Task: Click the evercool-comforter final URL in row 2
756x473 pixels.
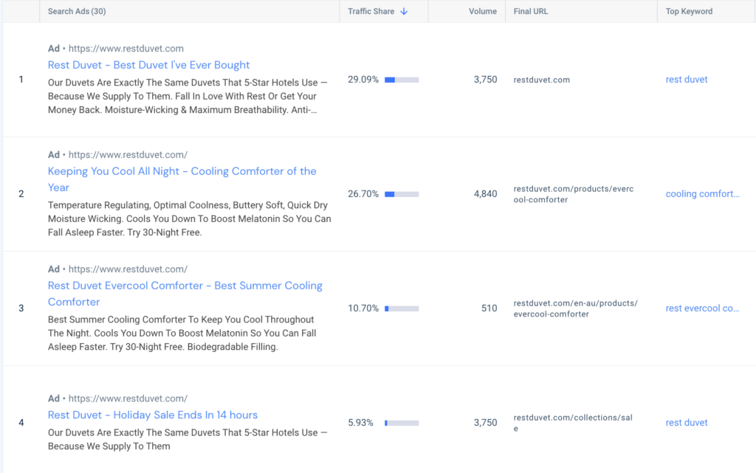Action: 573,194
